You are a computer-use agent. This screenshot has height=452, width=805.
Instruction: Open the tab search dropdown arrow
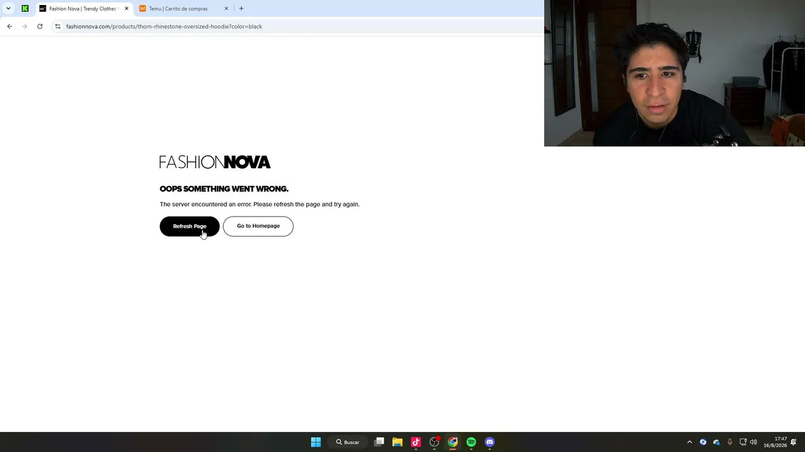(x=8, y=9)
